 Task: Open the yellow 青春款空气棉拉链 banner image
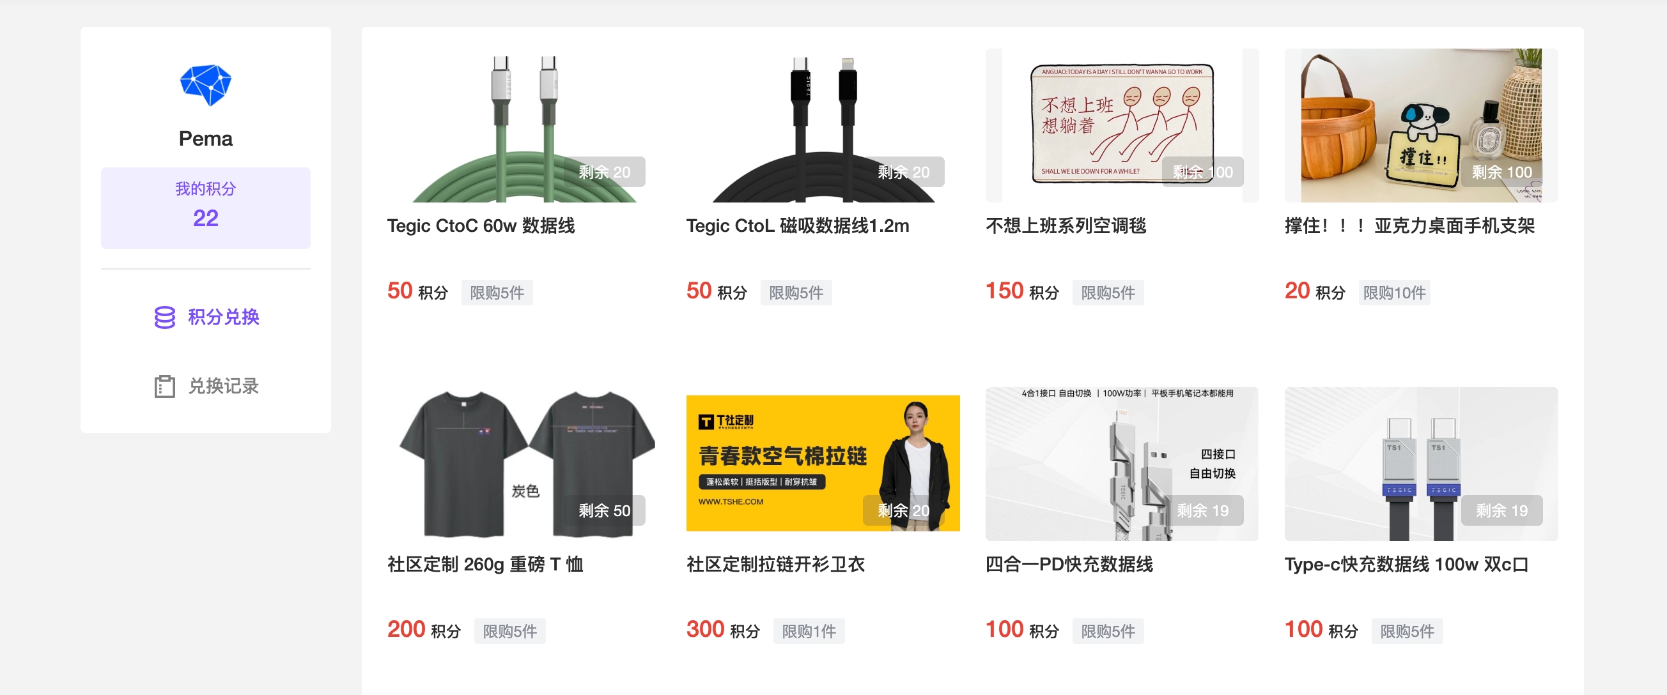(x=823, y=464)
